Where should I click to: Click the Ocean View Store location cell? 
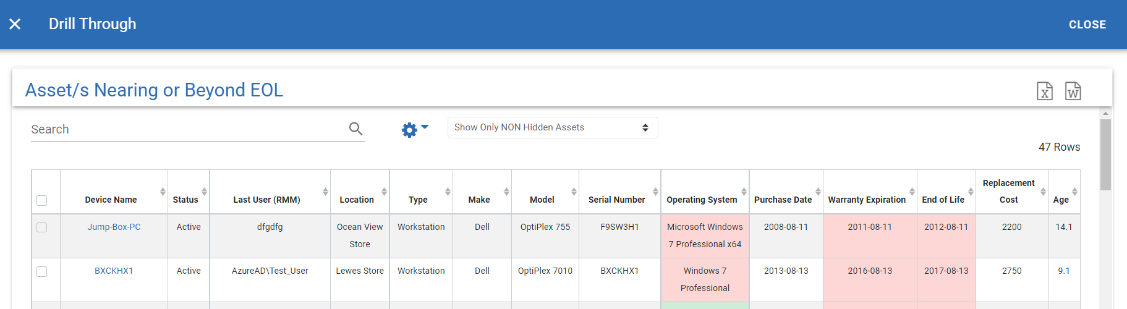point(360,235)
